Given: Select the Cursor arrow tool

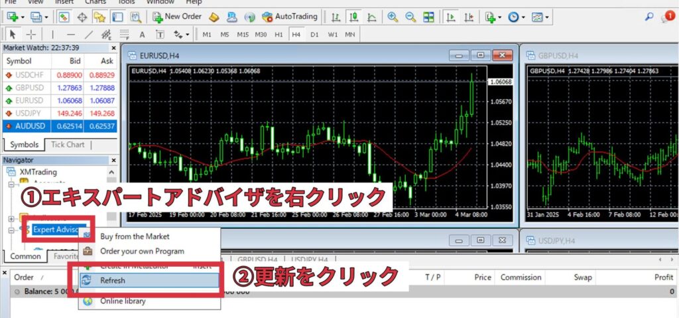Looking at the screenshot, I should click(x=13, y=35).
